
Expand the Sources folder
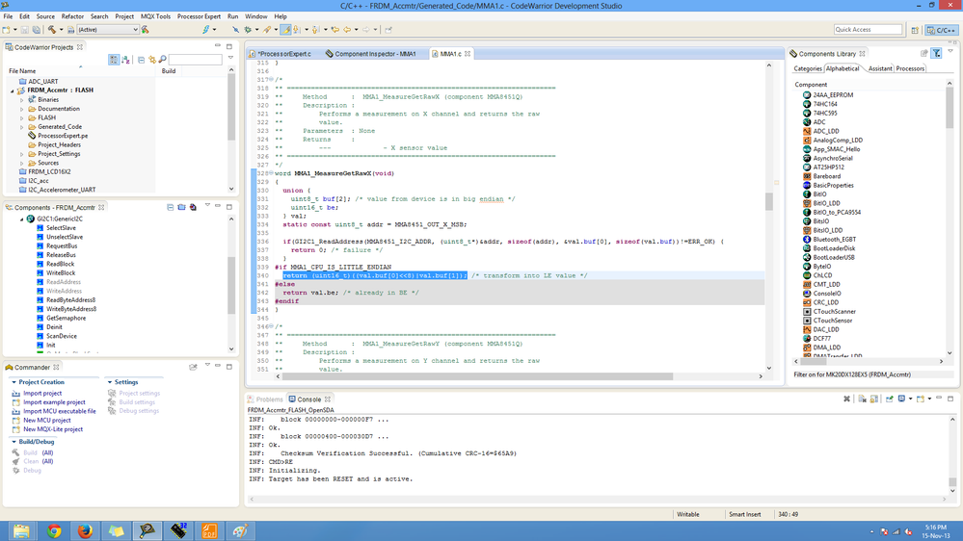tap(22, 163)
